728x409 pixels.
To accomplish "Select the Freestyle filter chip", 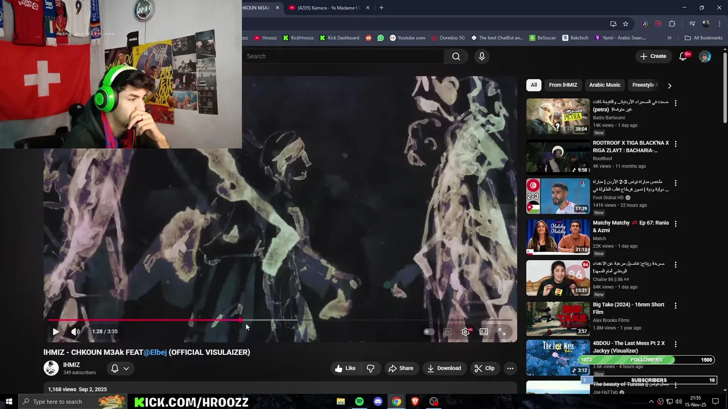I will pos(644,85).
